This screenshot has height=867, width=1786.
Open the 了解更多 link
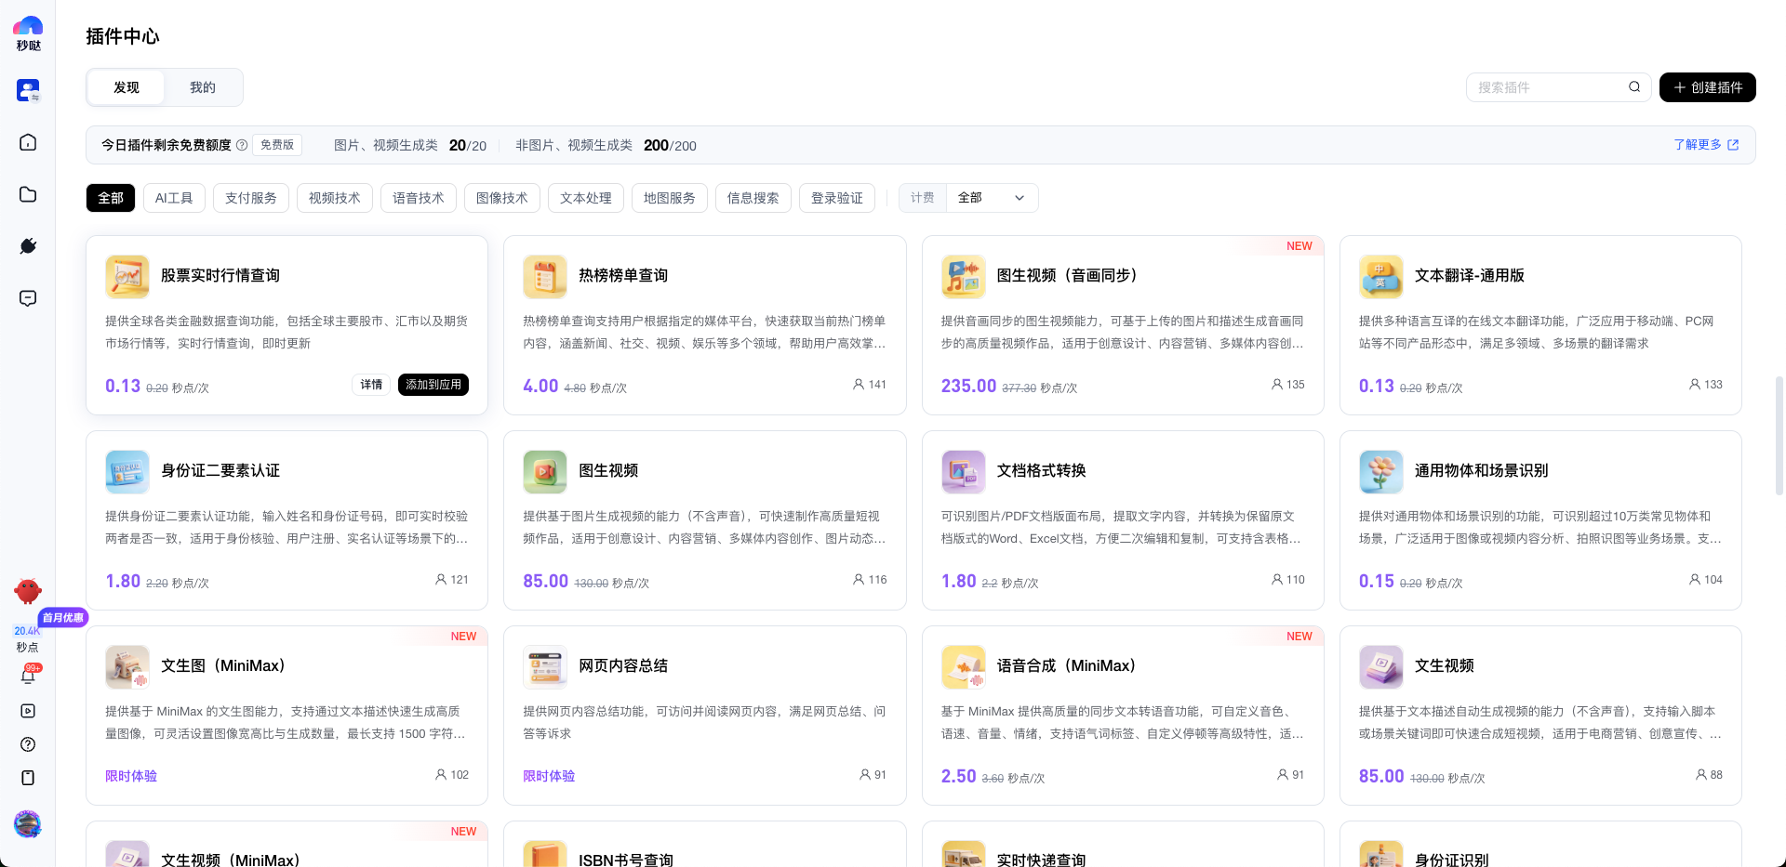tap(1705, 145)
